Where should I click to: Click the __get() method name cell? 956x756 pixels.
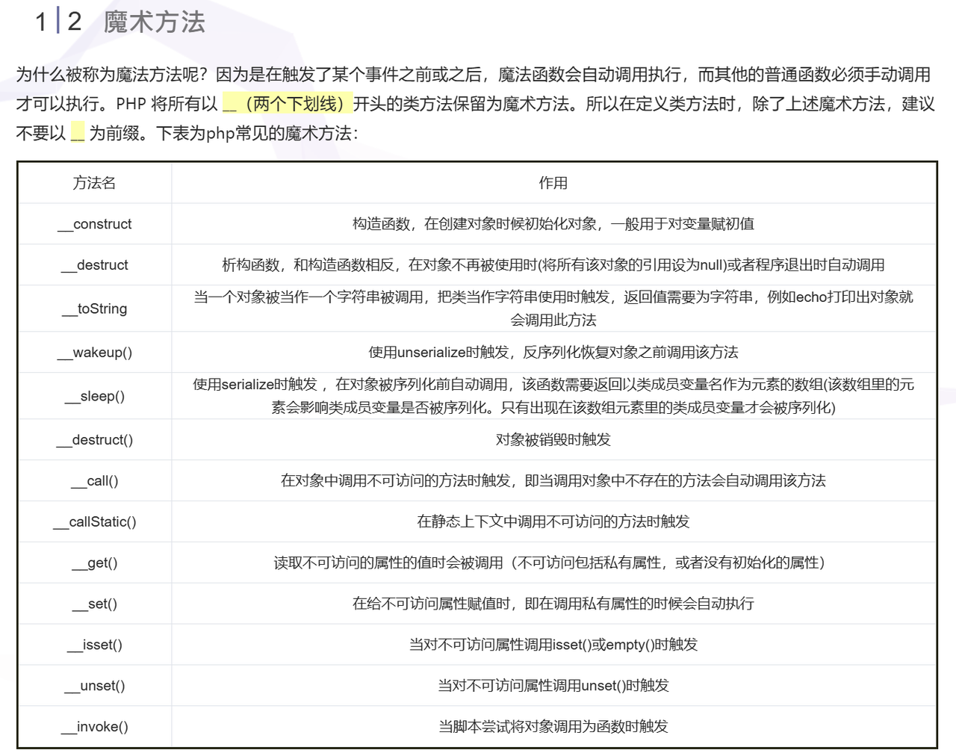pos(94,563)
